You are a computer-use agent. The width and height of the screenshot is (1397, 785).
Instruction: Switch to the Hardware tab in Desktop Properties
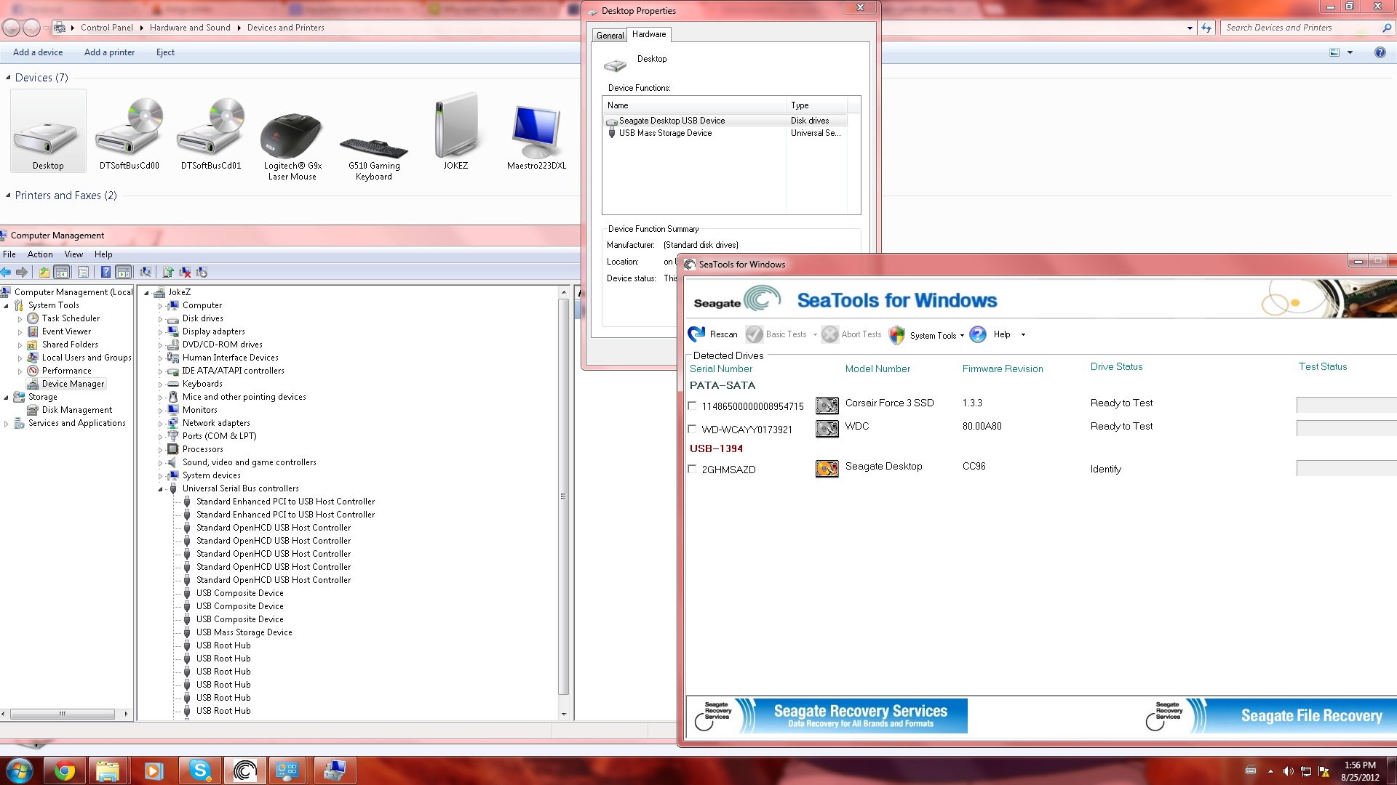pyautogui.click(x=649, y=34)
